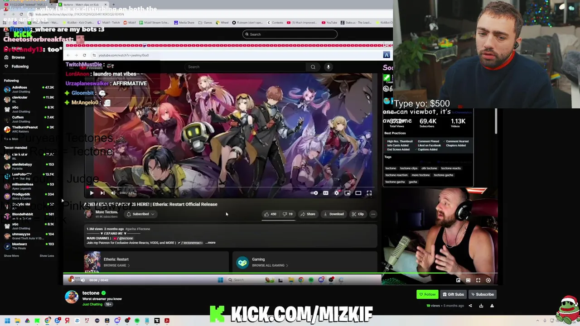Toggle YouTube autoplay switch
The image size is (580, 326).
click(315, 193)
